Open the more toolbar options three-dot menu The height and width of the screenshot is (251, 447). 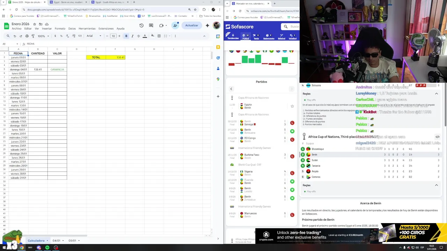(175, 36)
